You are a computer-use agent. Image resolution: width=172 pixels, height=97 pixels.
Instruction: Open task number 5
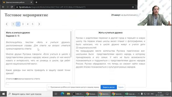coord(33,24)
